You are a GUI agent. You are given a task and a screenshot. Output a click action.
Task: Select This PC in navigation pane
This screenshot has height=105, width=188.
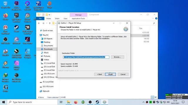44,35
